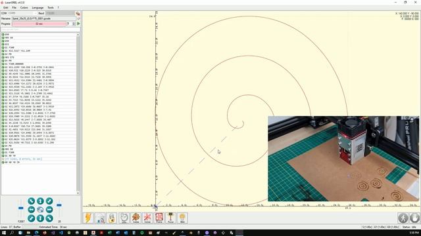
Task: Open the Tools menu
Action: [51, 7]
